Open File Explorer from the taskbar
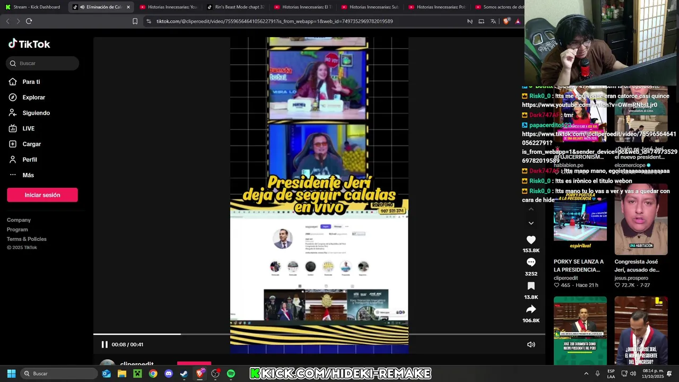Screen dimensions: 679x382 pos(122,374)
